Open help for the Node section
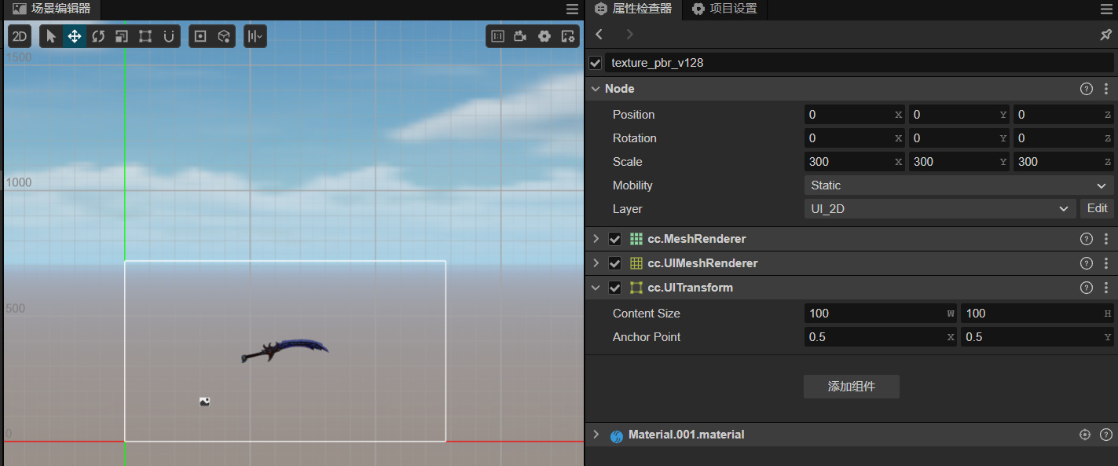This screenshot has height=466, width=1118. pos(1087,89)
